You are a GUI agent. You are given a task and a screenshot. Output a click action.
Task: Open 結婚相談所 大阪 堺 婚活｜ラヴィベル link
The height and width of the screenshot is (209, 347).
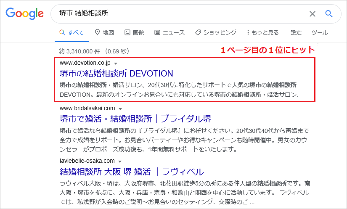point(132,172)
